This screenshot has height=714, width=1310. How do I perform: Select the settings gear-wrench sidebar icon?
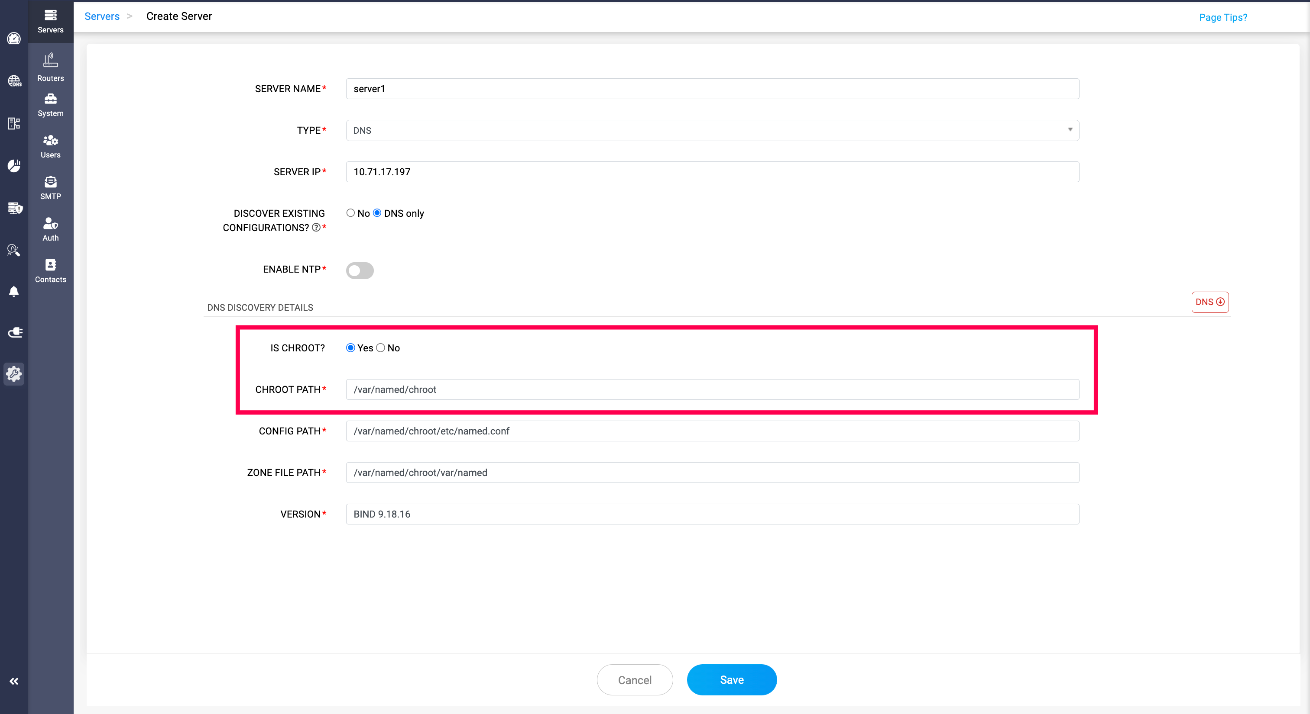(14, 374)
